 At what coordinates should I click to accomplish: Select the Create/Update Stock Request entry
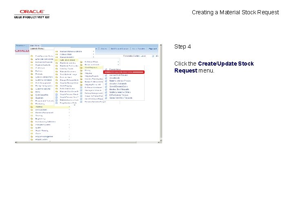click(124, 72)
